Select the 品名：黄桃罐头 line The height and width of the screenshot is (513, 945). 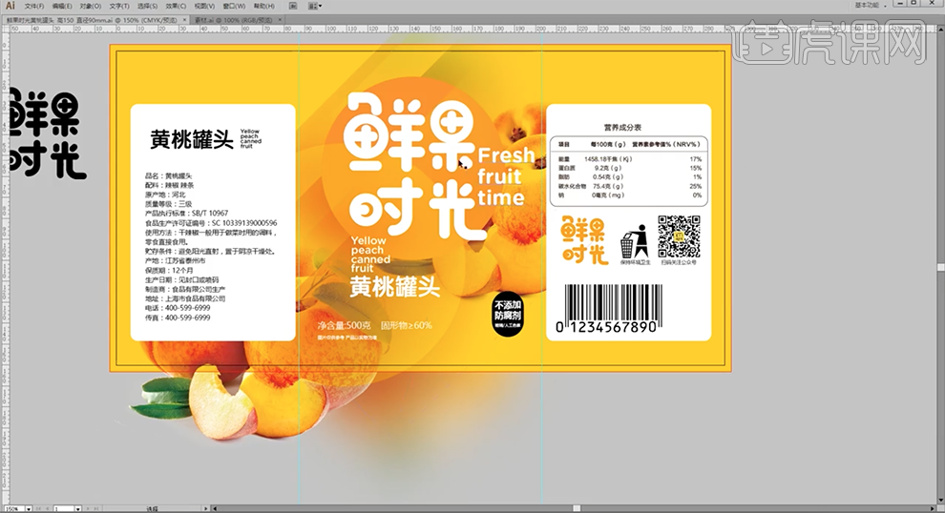(x=168, y=175)
